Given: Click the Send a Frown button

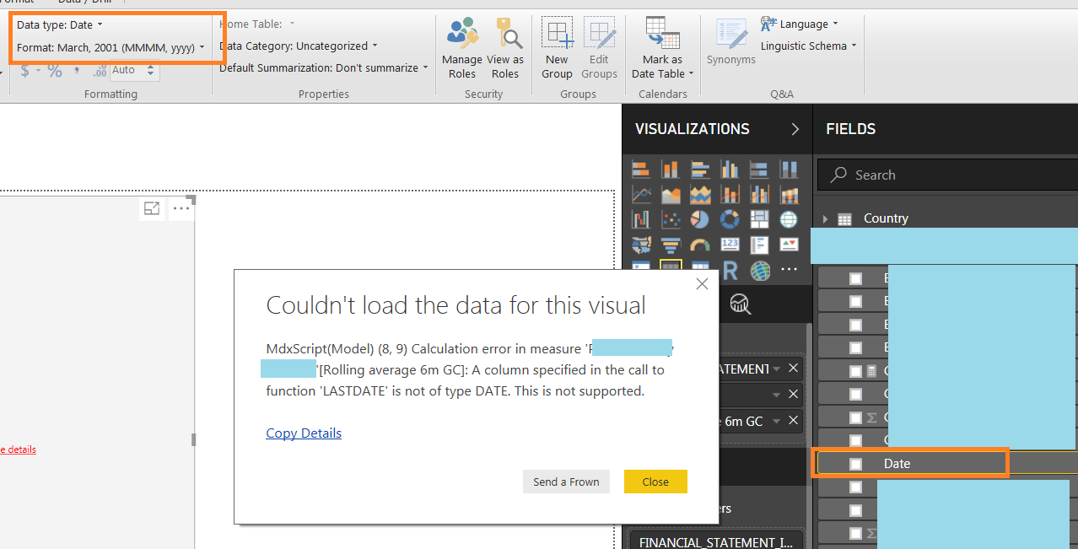Looking at the screenshot, I should tap(566, 482).
